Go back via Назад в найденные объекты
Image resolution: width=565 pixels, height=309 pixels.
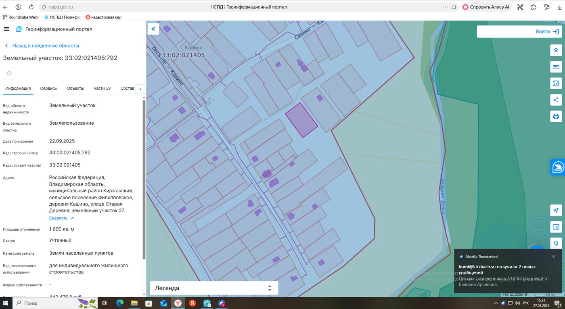pos(42,46)
